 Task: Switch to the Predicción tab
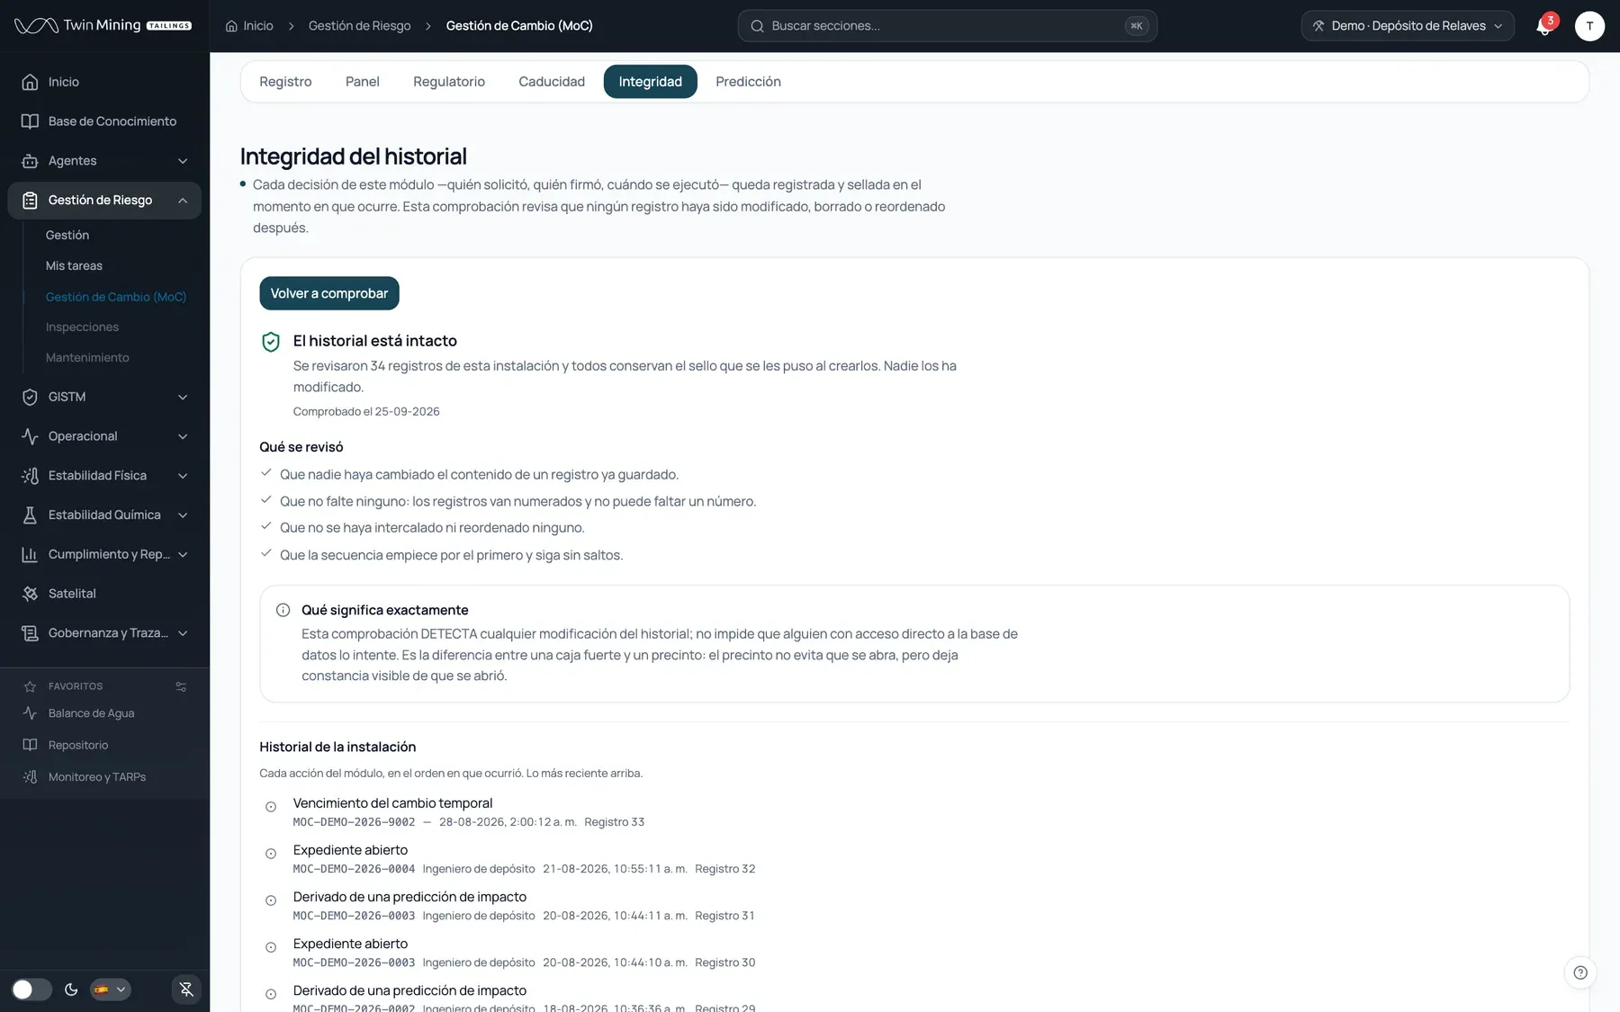coord(748,82)
